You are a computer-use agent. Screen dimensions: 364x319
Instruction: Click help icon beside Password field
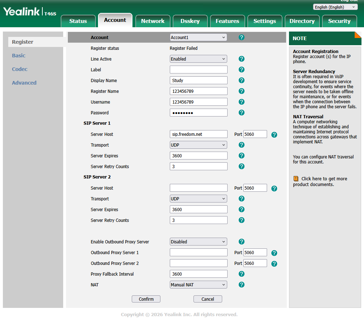pyautogui.click(x=242, y=113)
